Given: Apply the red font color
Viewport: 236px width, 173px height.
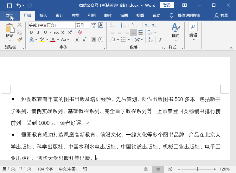Looking at the screenshot, I should click(53, 40).
